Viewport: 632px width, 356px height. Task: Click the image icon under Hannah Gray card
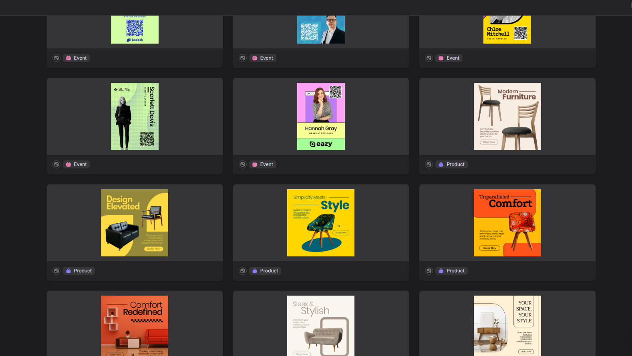tap(243, 164)
